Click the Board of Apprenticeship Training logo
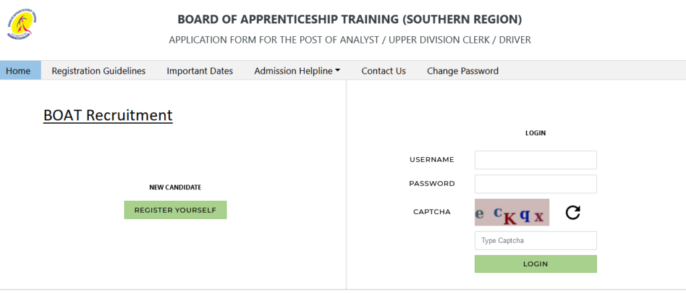686x293 pixels. [22, 24]
